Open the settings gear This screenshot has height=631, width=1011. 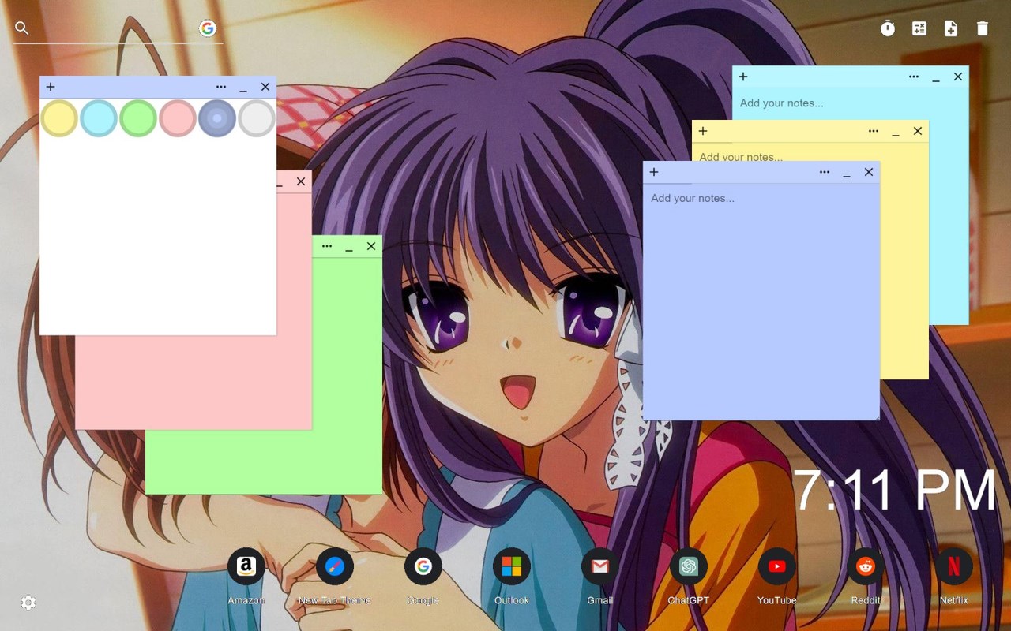(28, 603)
